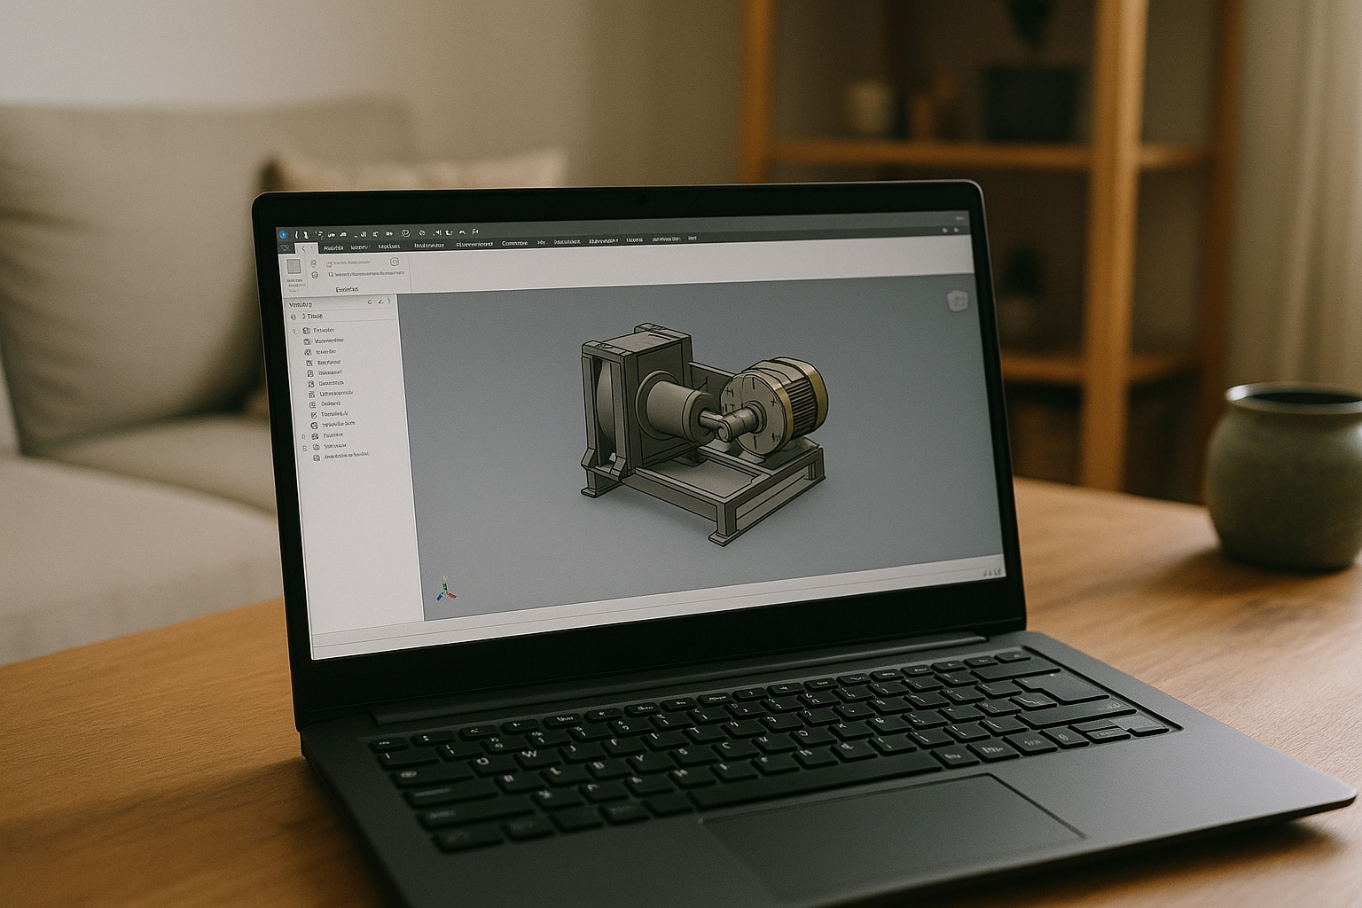This screenshot has width=1362, height=908.
Task: Click the colored XYZ axis triad indicator
Action: [x=445, y=591]
